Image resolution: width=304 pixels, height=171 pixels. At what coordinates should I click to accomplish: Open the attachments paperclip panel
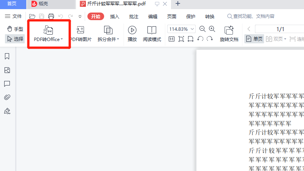pos(7,97)
